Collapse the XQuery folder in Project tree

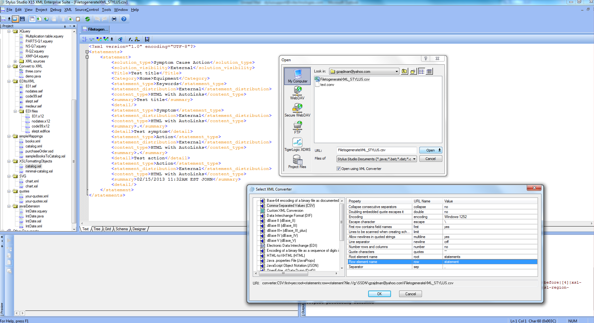click(9, 31)
